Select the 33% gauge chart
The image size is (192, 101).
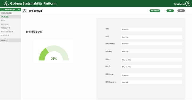pos(54,53)
